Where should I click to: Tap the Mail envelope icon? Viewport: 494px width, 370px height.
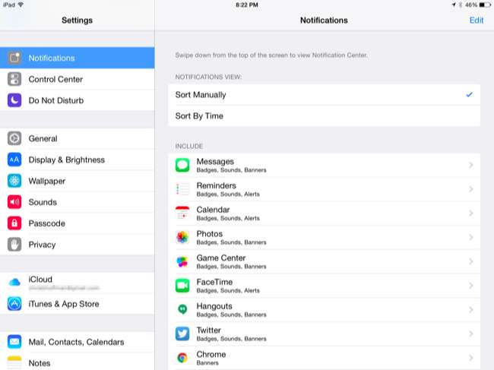(x=14, y=342)
